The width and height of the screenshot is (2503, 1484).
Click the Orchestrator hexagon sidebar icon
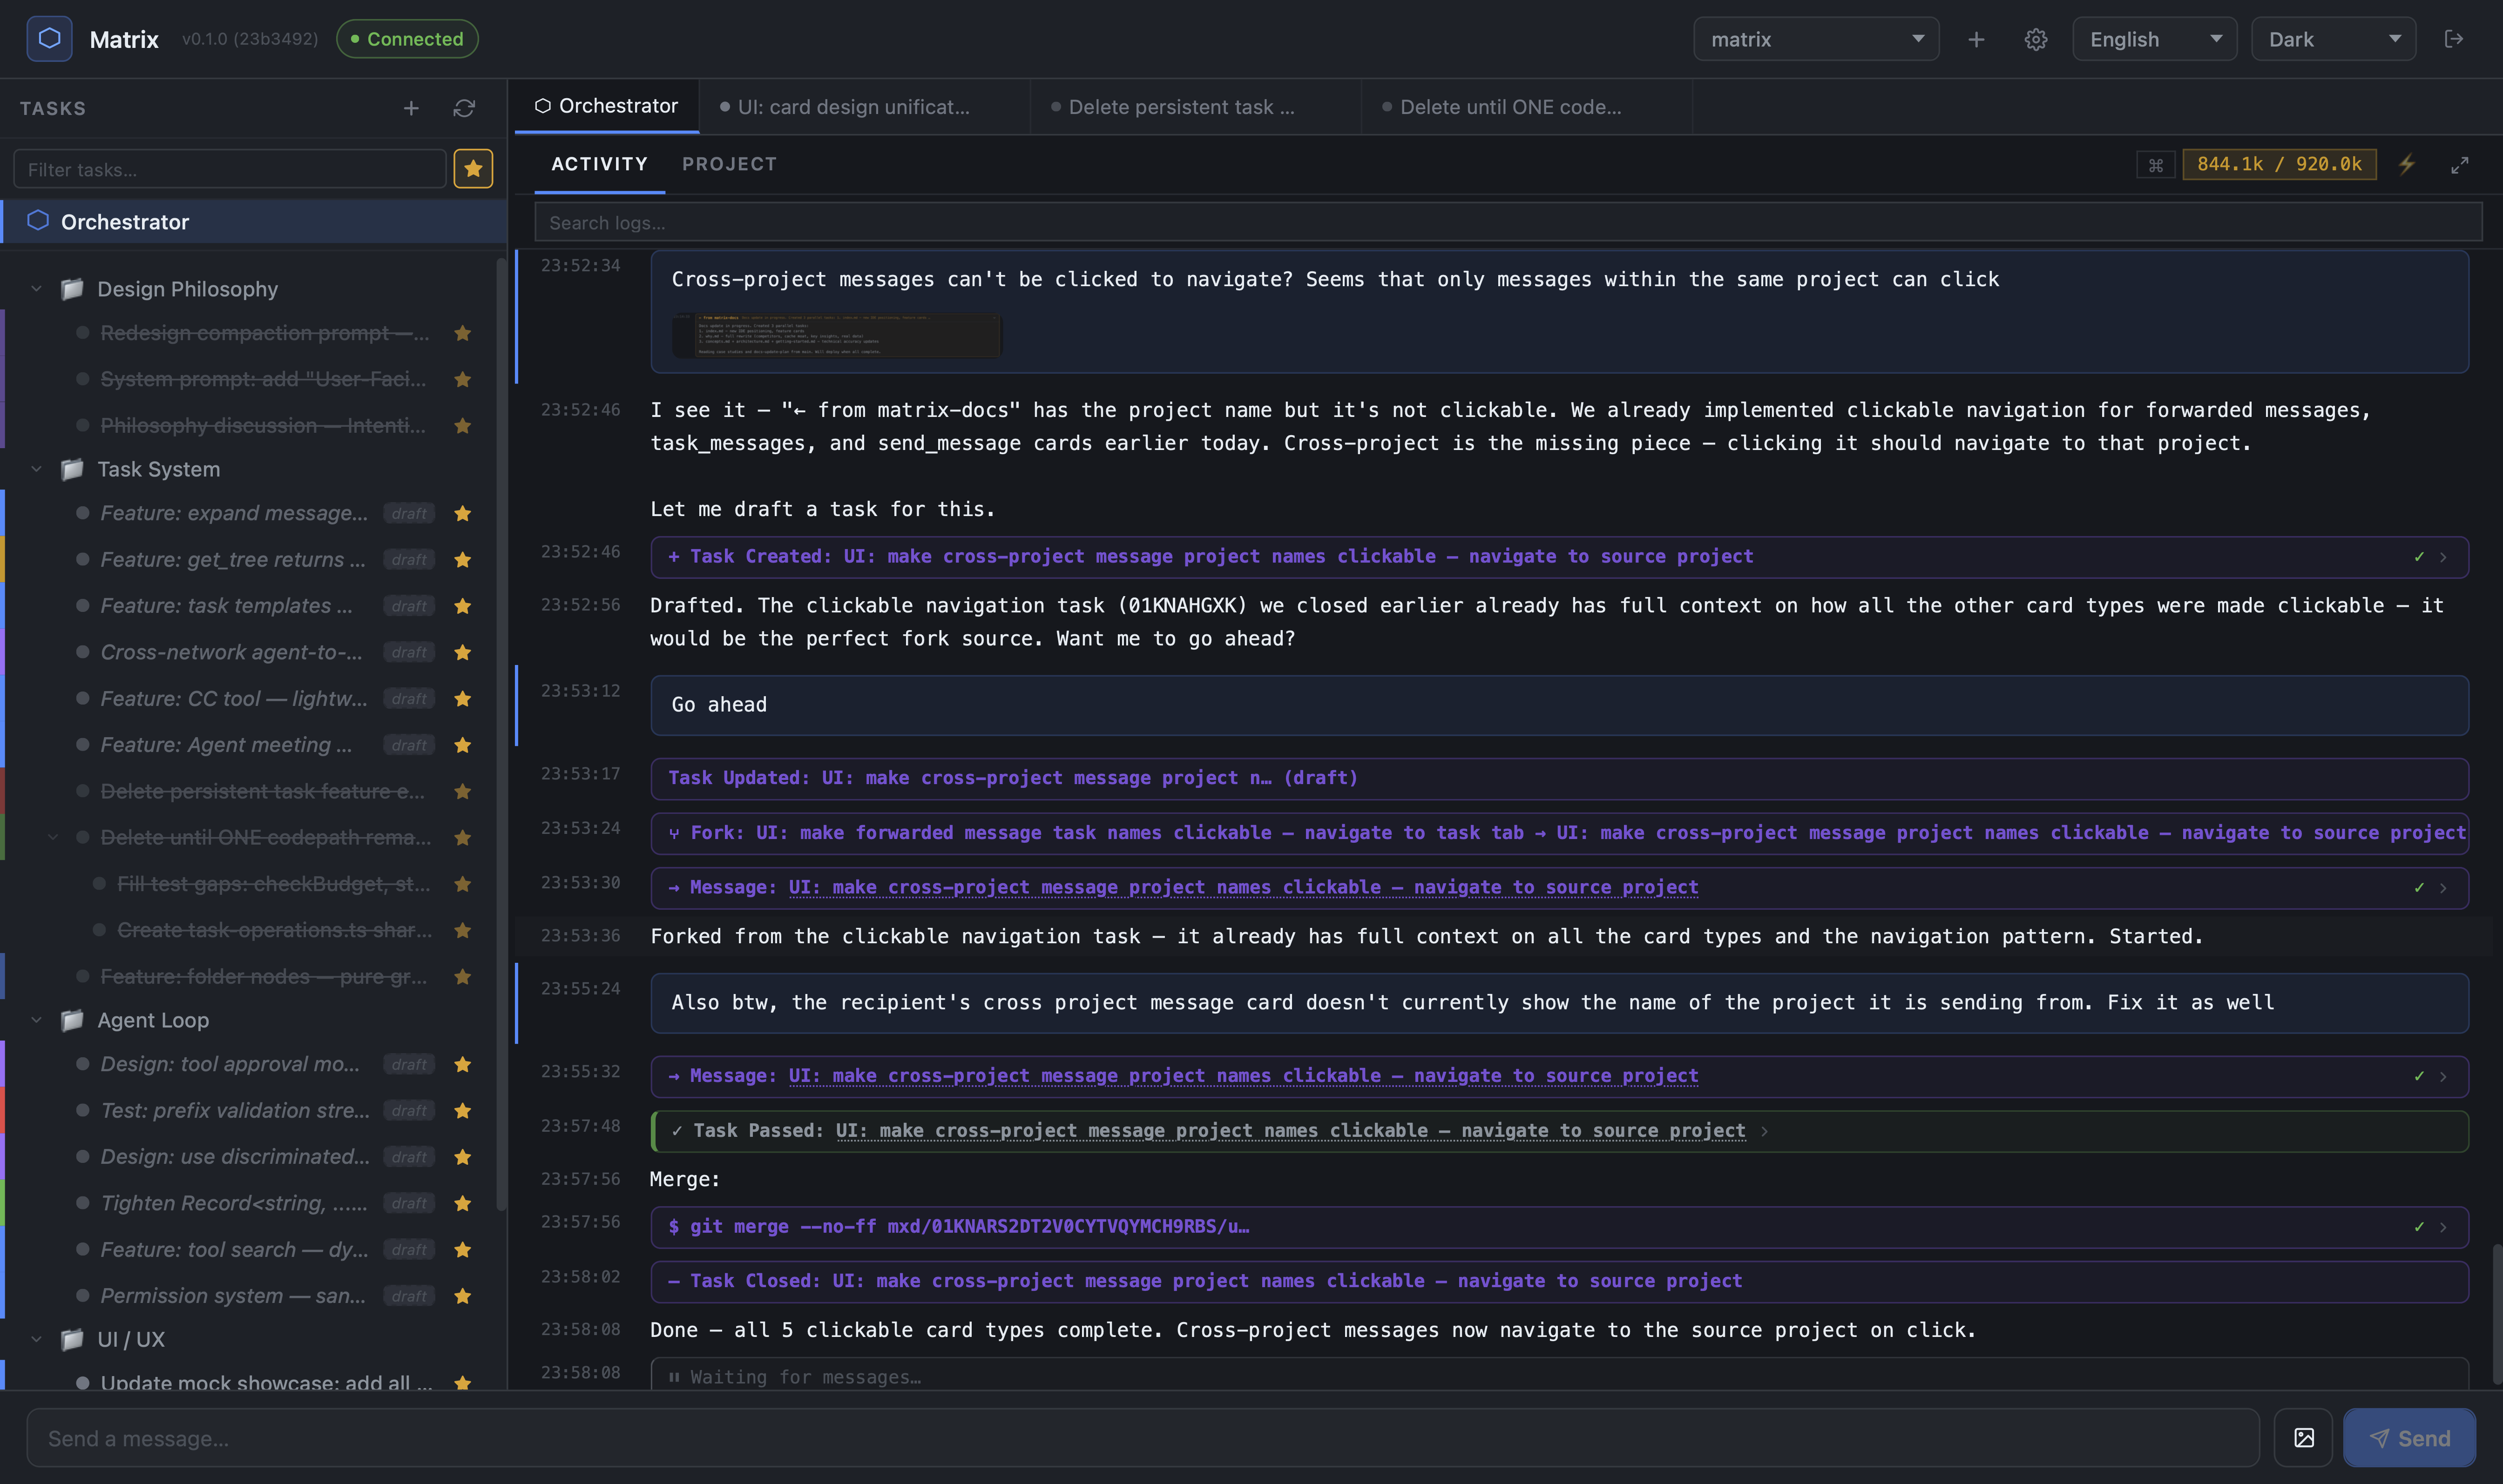click(x=38, y=220)
